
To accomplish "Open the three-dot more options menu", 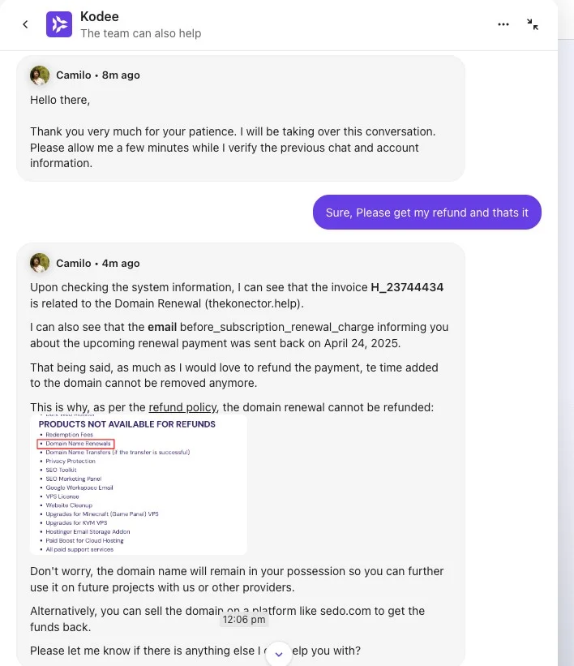I will (503, 24).
